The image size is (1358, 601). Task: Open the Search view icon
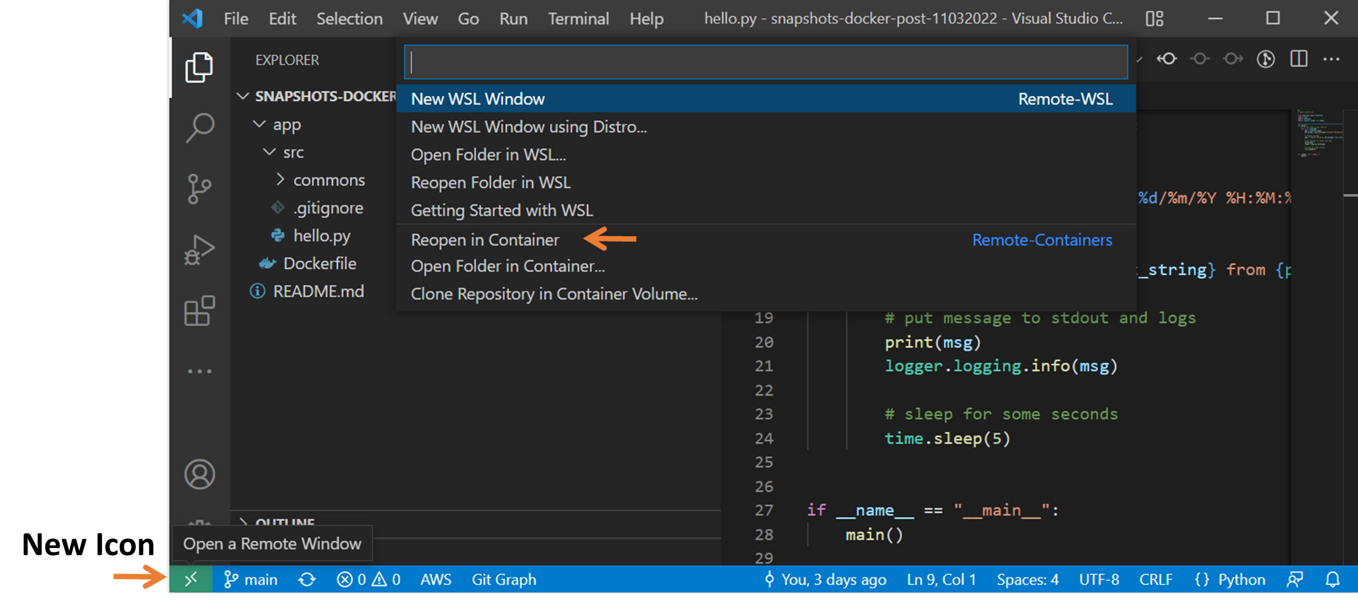(x=199, y=128)
